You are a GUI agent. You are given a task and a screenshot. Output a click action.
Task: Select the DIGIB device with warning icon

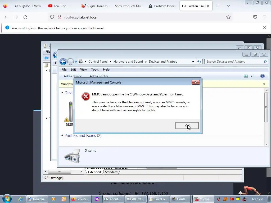coord(69,114)
